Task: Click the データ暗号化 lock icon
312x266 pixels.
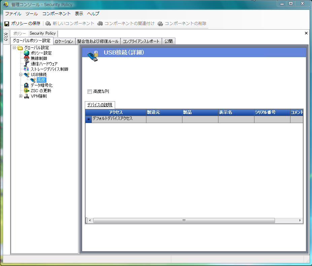Action: pos(26,85)
